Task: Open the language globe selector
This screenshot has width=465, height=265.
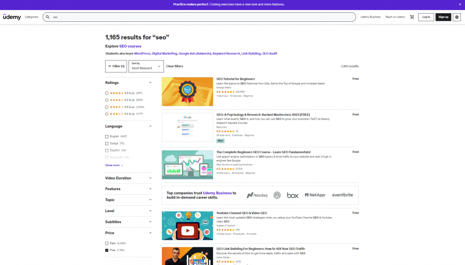Action: (457, 17)
